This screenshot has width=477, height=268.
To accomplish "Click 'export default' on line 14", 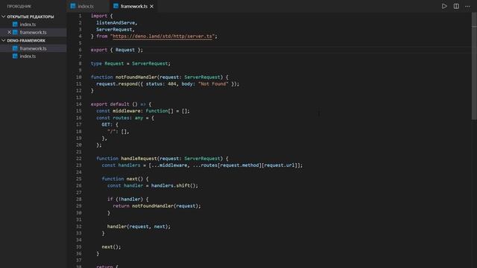I will pos(110,104).
